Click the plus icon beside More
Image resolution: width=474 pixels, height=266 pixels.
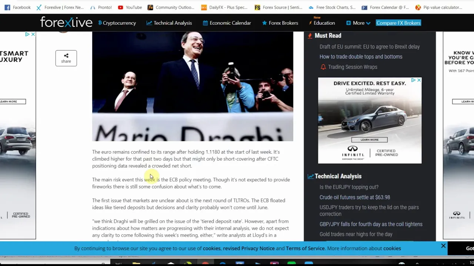click(348, 23)
